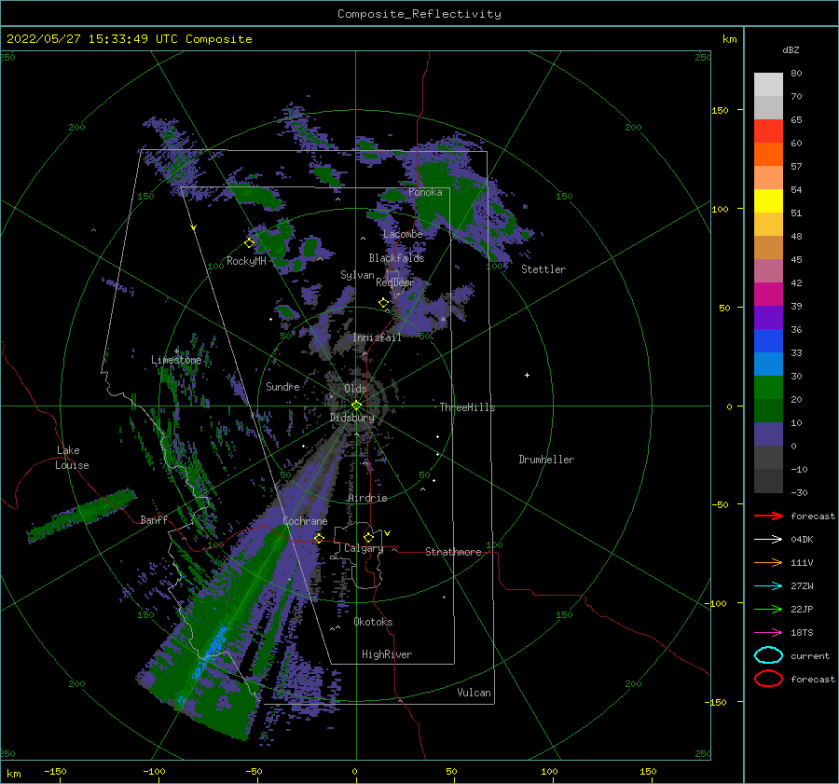Select the Calgary label
Screen dimensions: 839x784
[364, 548]
